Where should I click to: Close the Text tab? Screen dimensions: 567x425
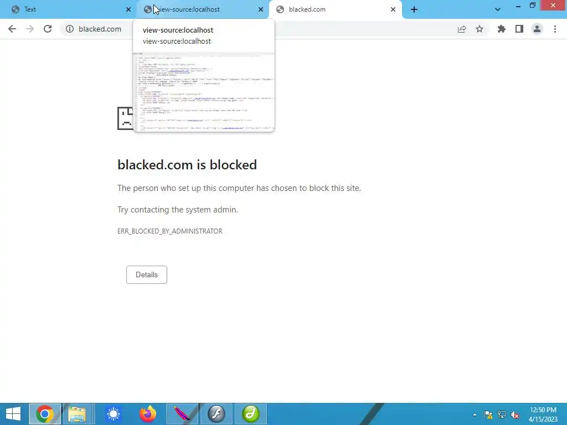pos(128,9)
